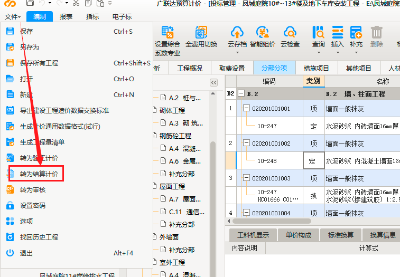Click the title bar save icon
Viewport: 400px width, 277px height.
pos(30,3)
